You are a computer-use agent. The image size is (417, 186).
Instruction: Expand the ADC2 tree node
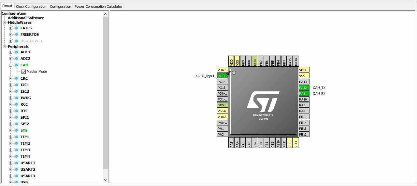pos(10,59)
